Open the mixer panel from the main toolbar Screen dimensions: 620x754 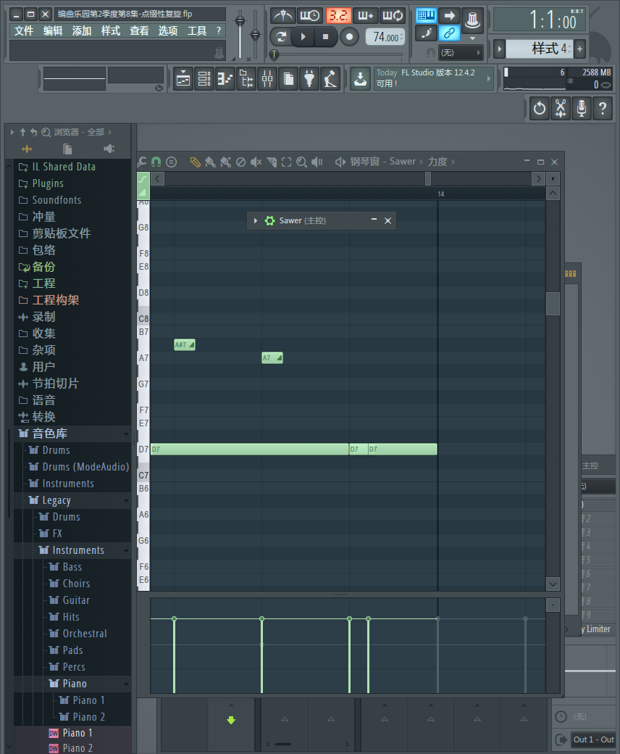coord(267,78)
